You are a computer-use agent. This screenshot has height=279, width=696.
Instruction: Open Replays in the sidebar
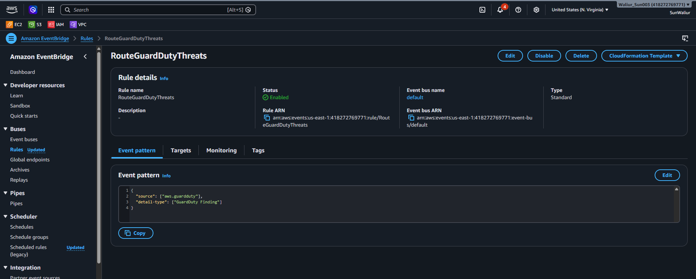pyautogui.click(x=19, y=180)
